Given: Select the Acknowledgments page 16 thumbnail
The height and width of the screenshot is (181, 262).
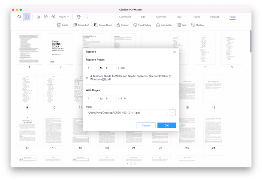Looking at the screenshot, I should tap(214, 90).
